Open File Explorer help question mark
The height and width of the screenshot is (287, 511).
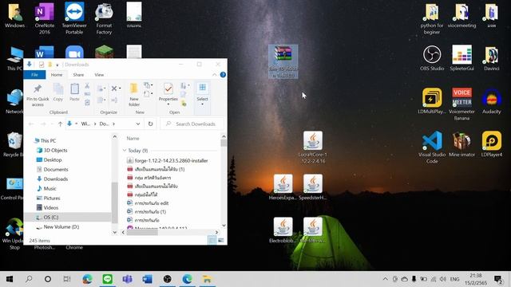pyautogui.click(x=223, y=75)
